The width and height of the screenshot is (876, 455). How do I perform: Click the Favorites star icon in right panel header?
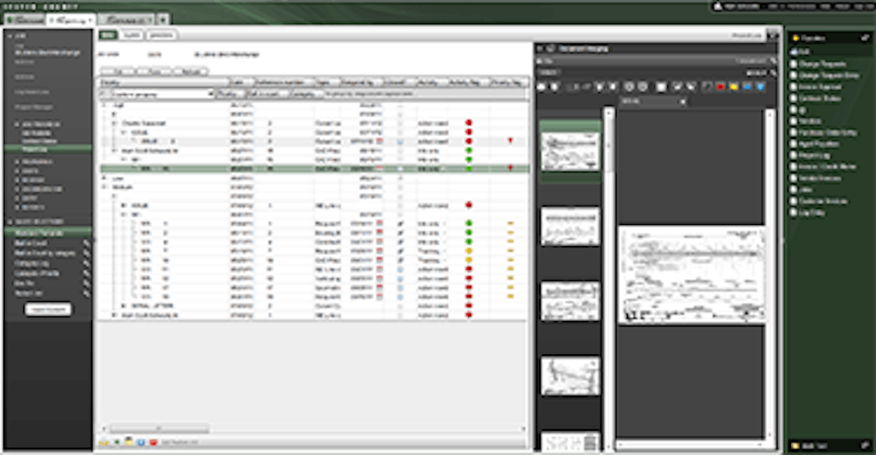coord(794,38)
